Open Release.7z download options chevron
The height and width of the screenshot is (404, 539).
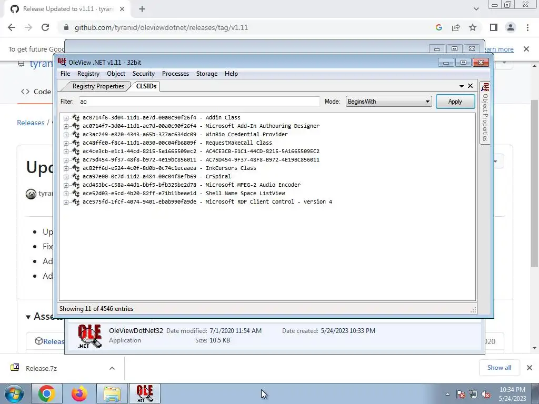tap(112, 368)
